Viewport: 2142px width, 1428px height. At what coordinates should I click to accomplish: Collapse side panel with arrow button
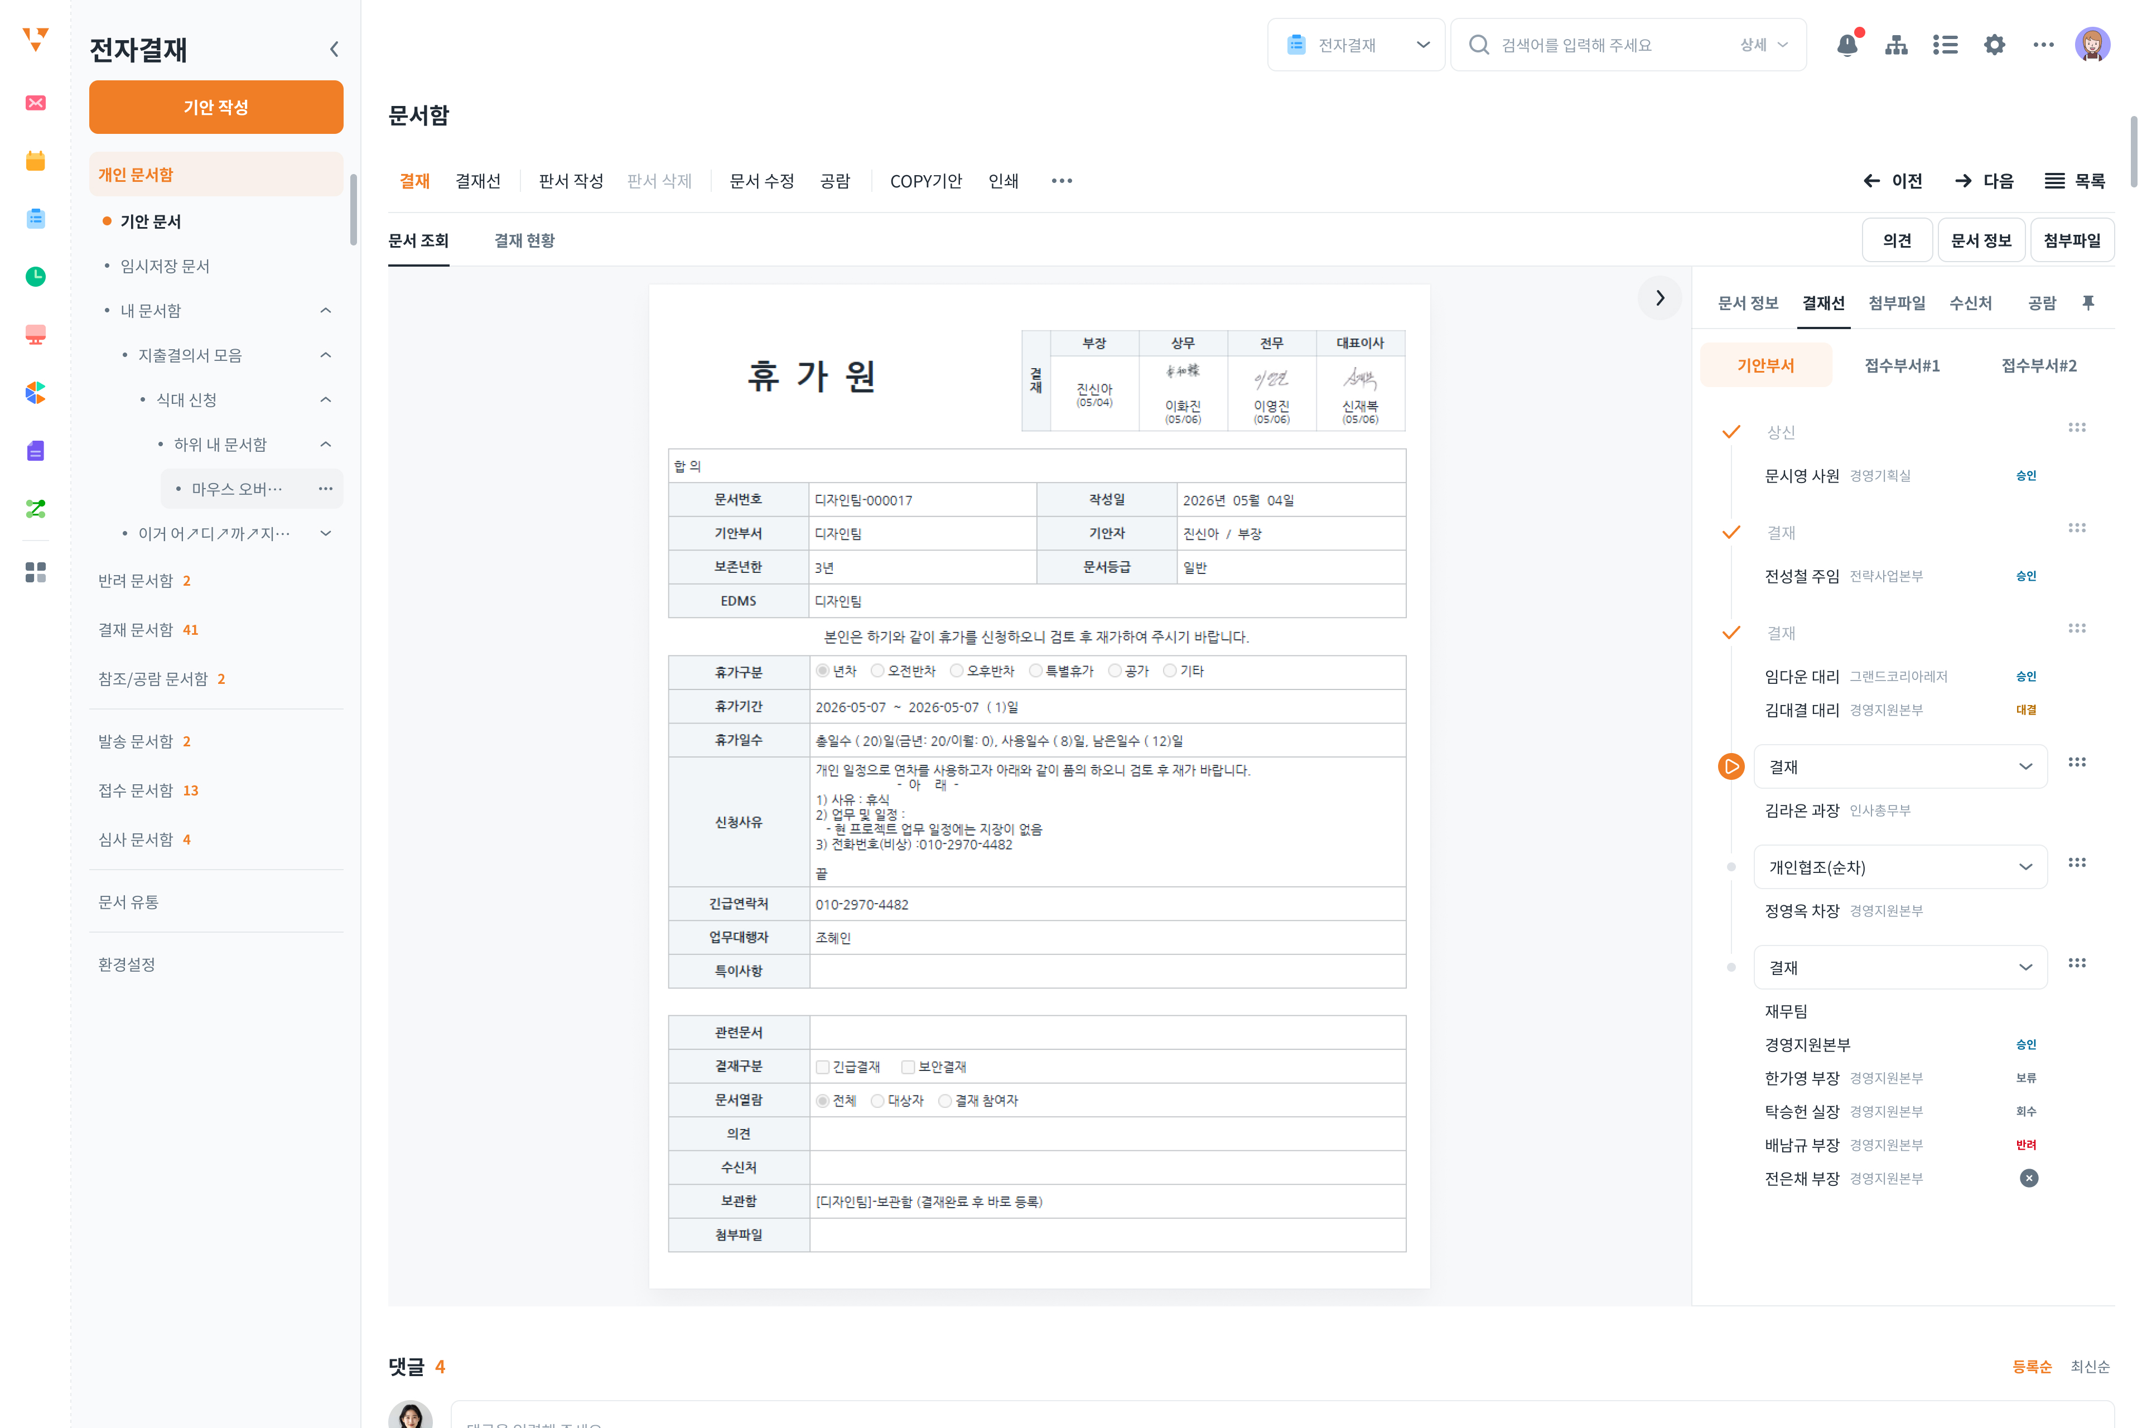(x=1659, y=298)
